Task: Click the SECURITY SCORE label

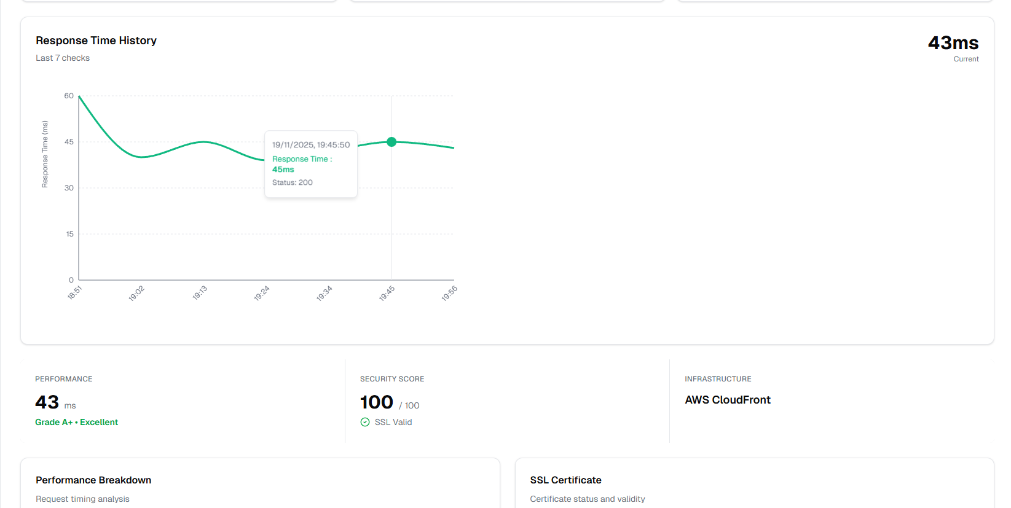Action: [x=392, y=379]
